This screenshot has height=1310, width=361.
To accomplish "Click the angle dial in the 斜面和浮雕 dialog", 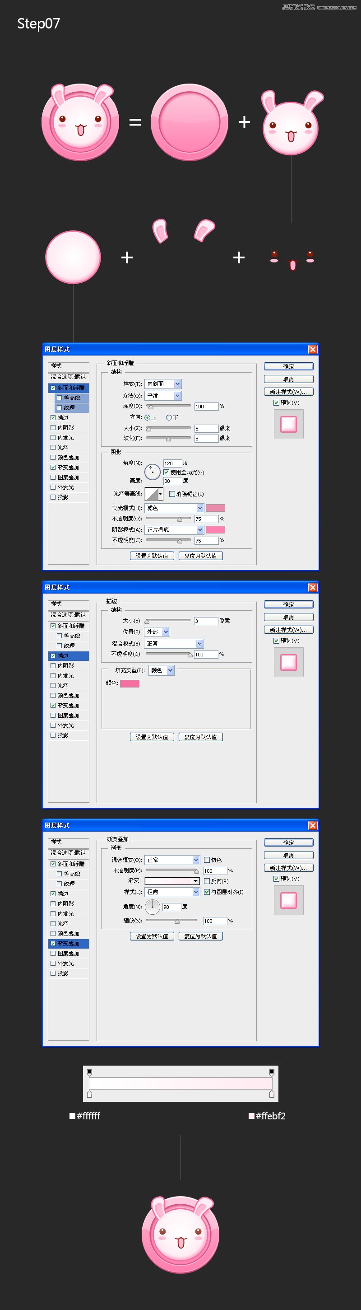I will [x=153, y=472].
